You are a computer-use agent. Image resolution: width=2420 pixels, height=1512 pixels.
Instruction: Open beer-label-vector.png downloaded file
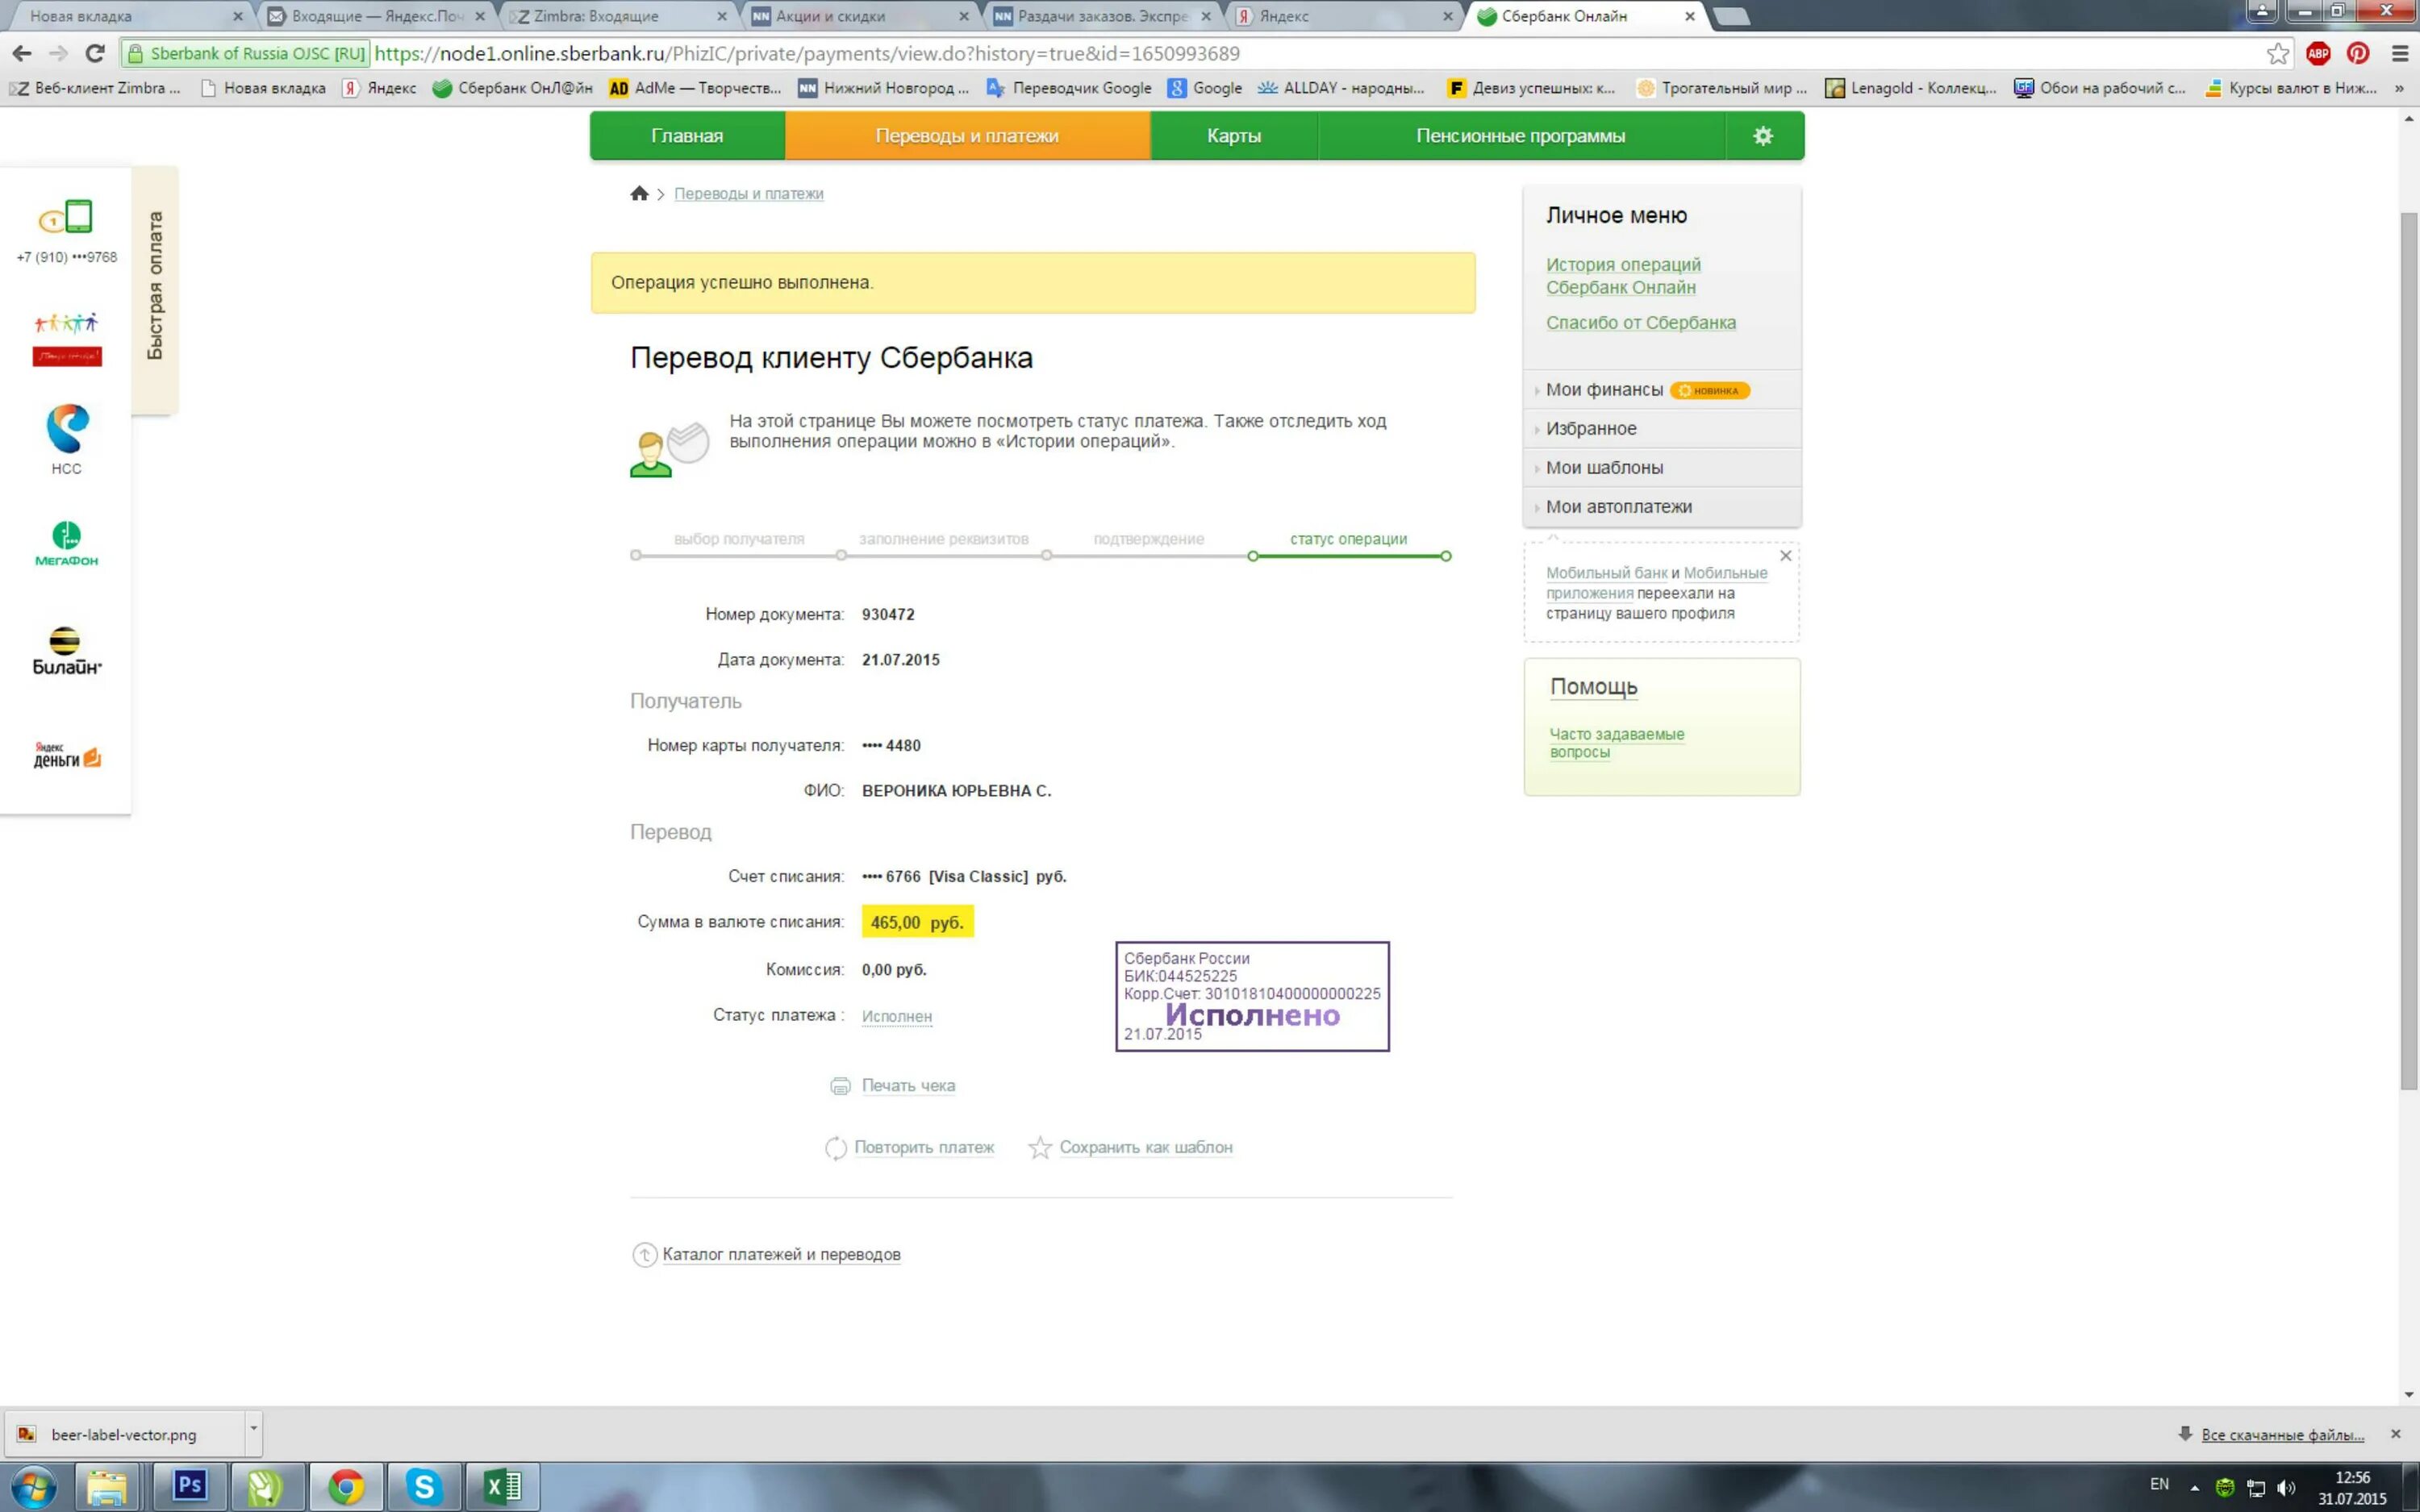(x=124, y=1434)
